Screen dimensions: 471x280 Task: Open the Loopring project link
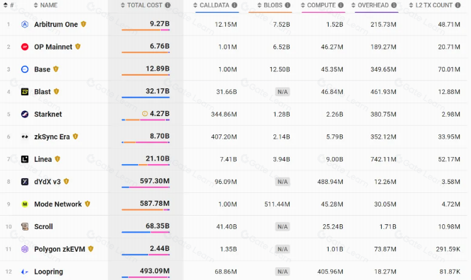49,272
